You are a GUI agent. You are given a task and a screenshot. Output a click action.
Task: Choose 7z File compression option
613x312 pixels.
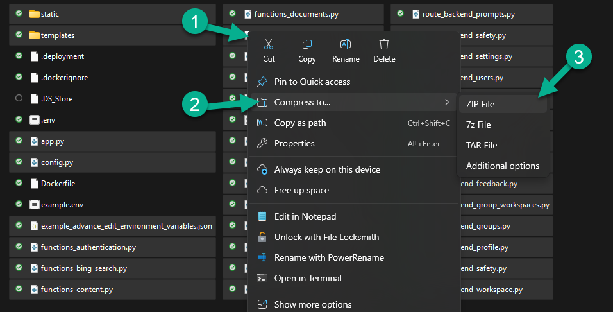pos(478,125)
